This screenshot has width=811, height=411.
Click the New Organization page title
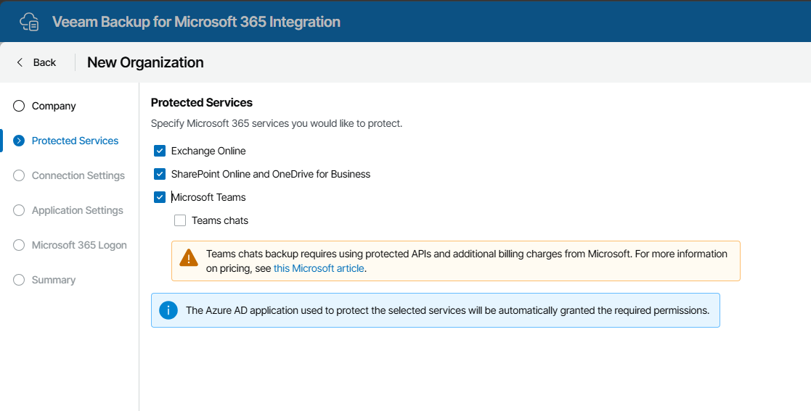[145, 62]
